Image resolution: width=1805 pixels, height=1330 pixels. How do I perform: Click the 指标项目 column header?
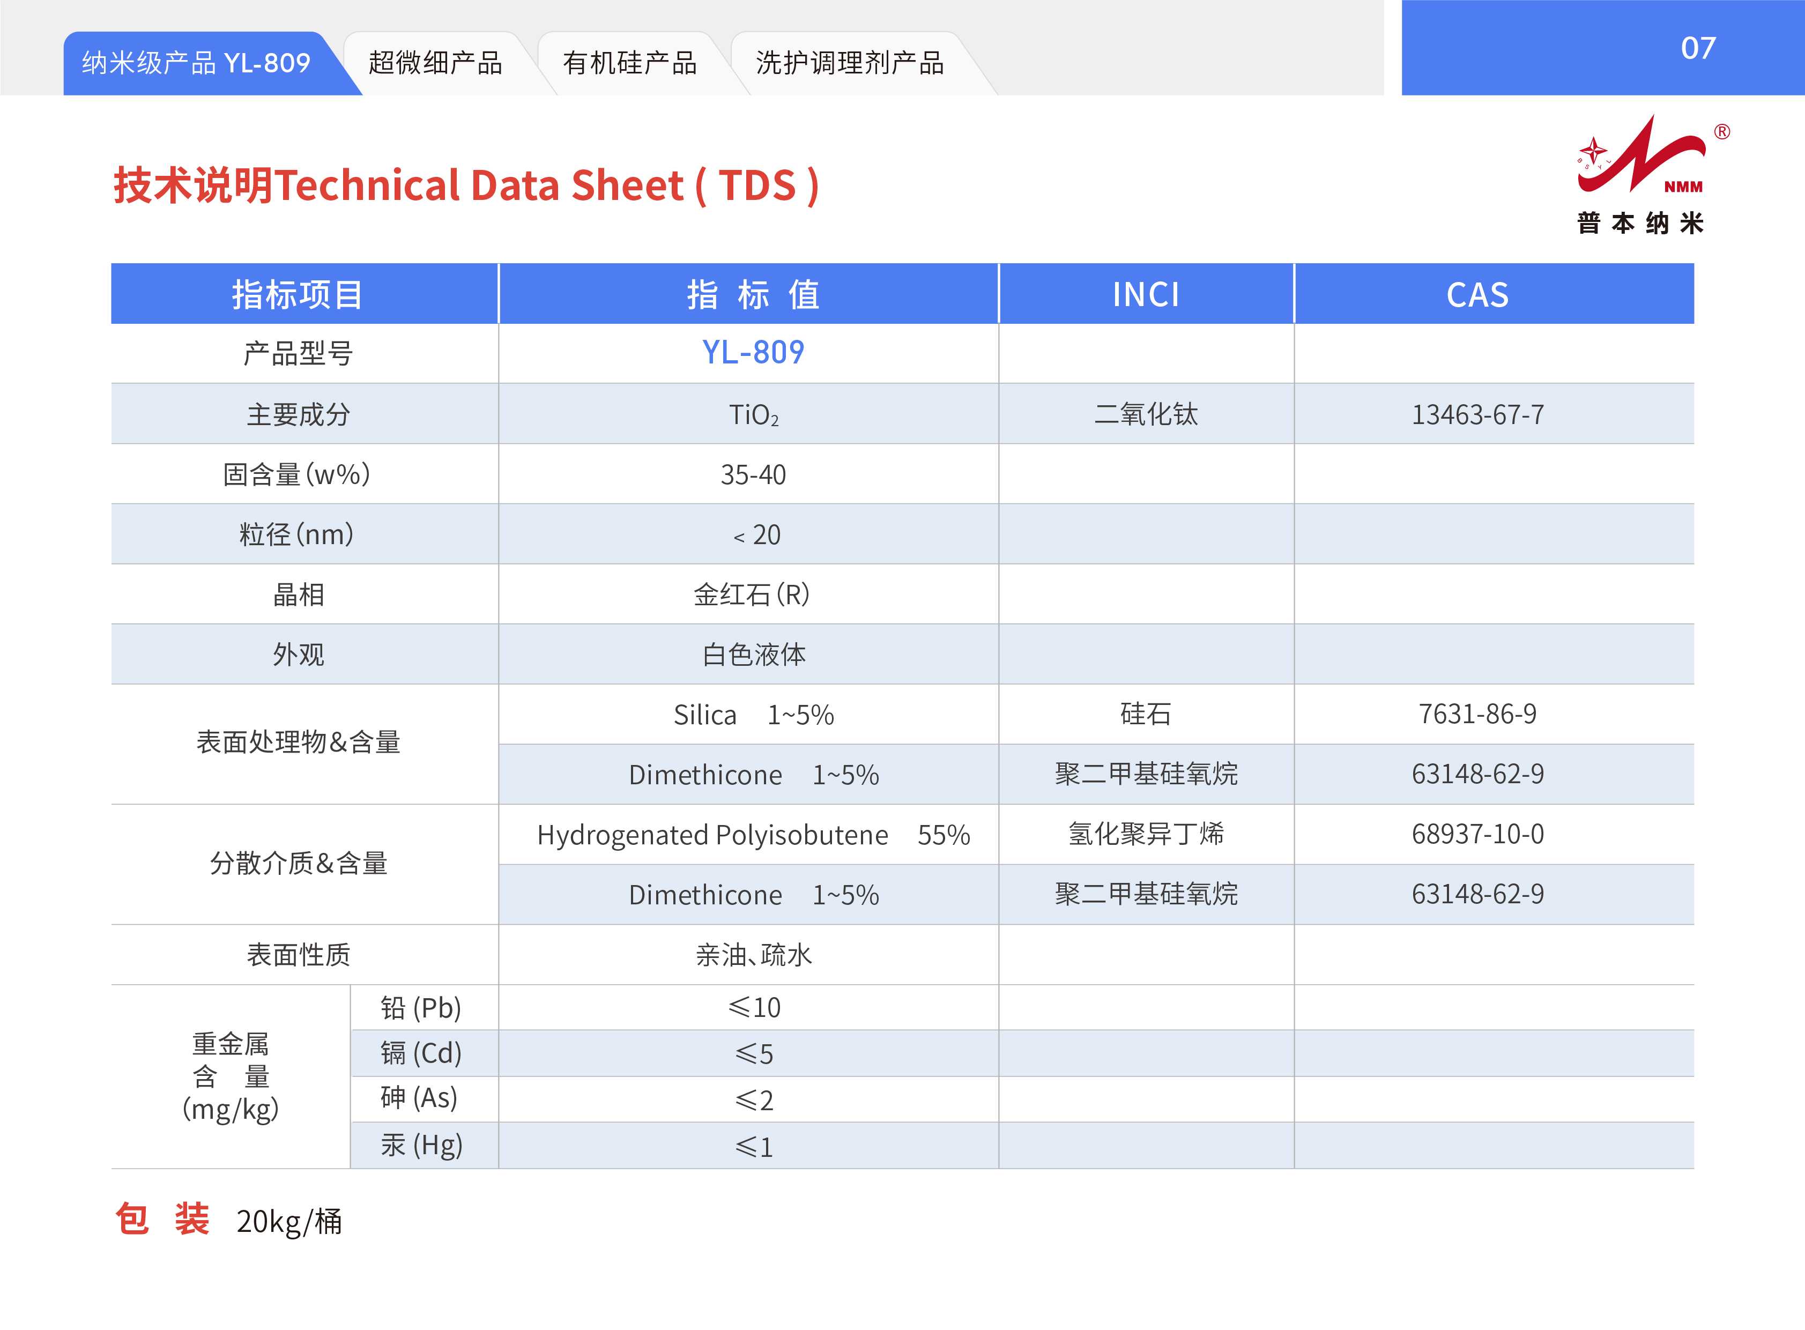(x=297, y=295)
